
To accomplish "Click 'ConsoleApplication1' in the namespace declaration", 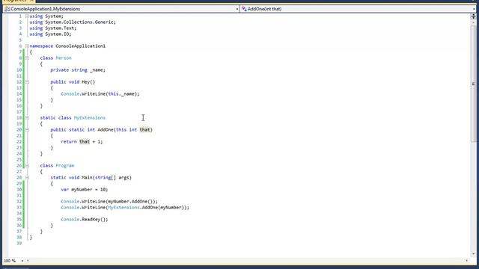I will (x=80, y=46).
